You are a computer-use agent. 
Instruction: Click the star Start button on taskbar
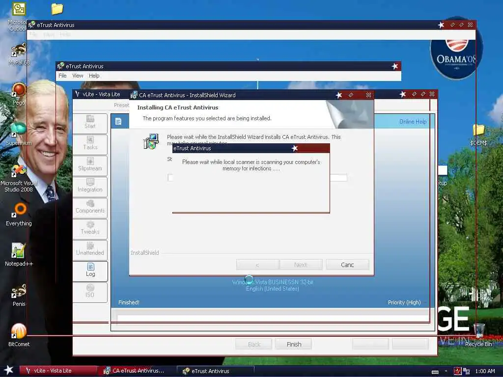pyautogui.click(x=9, y=370)
